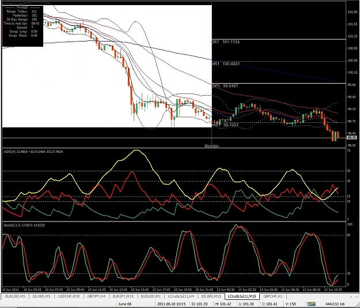Viewport: 360px width, 308px height.
Task: Click the O: 101.33 open price
Action: coord(200,304)
